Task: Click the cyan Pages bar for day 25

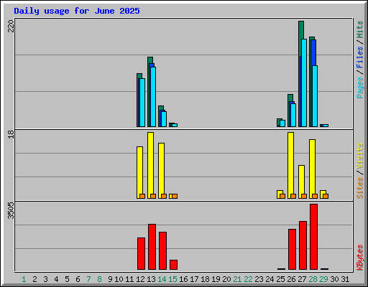Action: coord(282,123)
